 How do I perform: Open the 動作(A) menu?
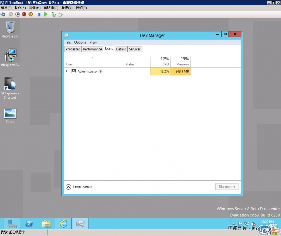[x=20, y=8]
